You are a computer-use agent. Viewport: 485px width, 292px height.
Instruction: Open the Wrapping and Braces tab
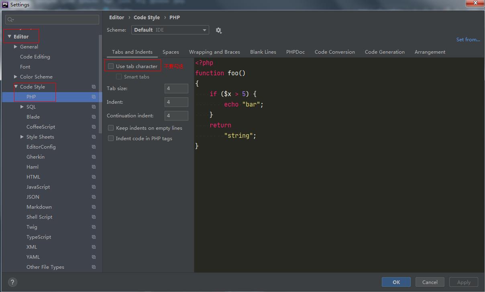214,52
